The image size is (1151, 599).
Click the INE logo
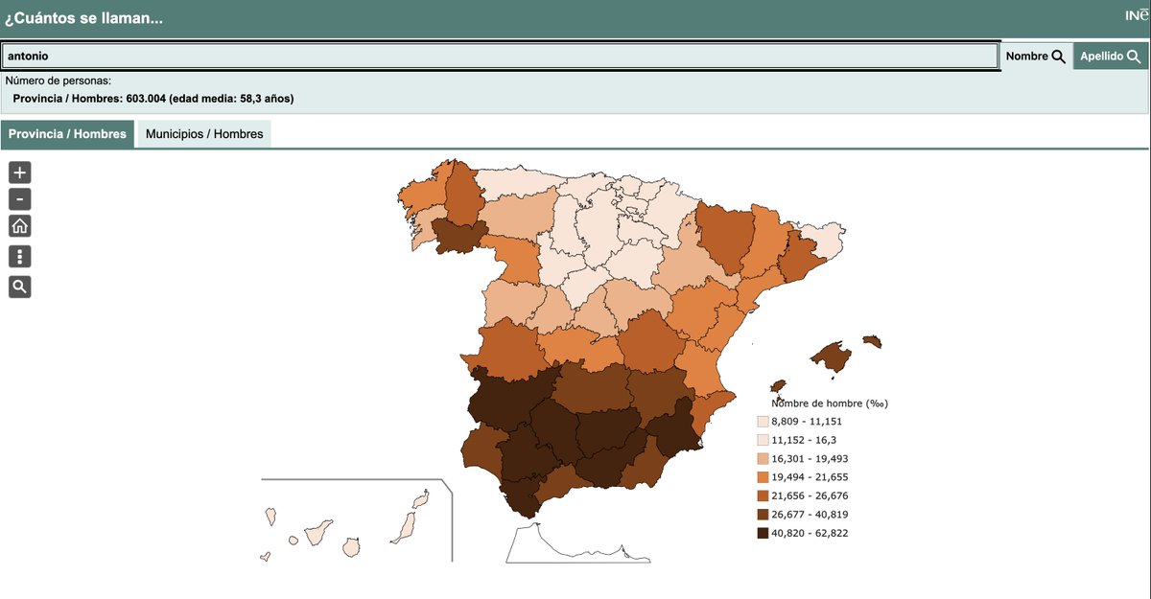click(1136, 14)
